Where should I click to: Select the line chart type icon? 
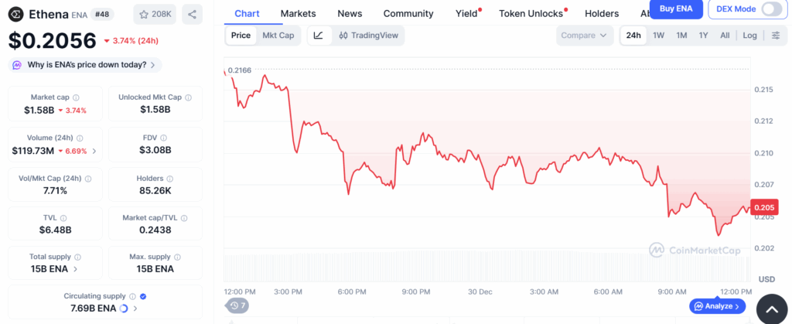[x=319, y=36]
